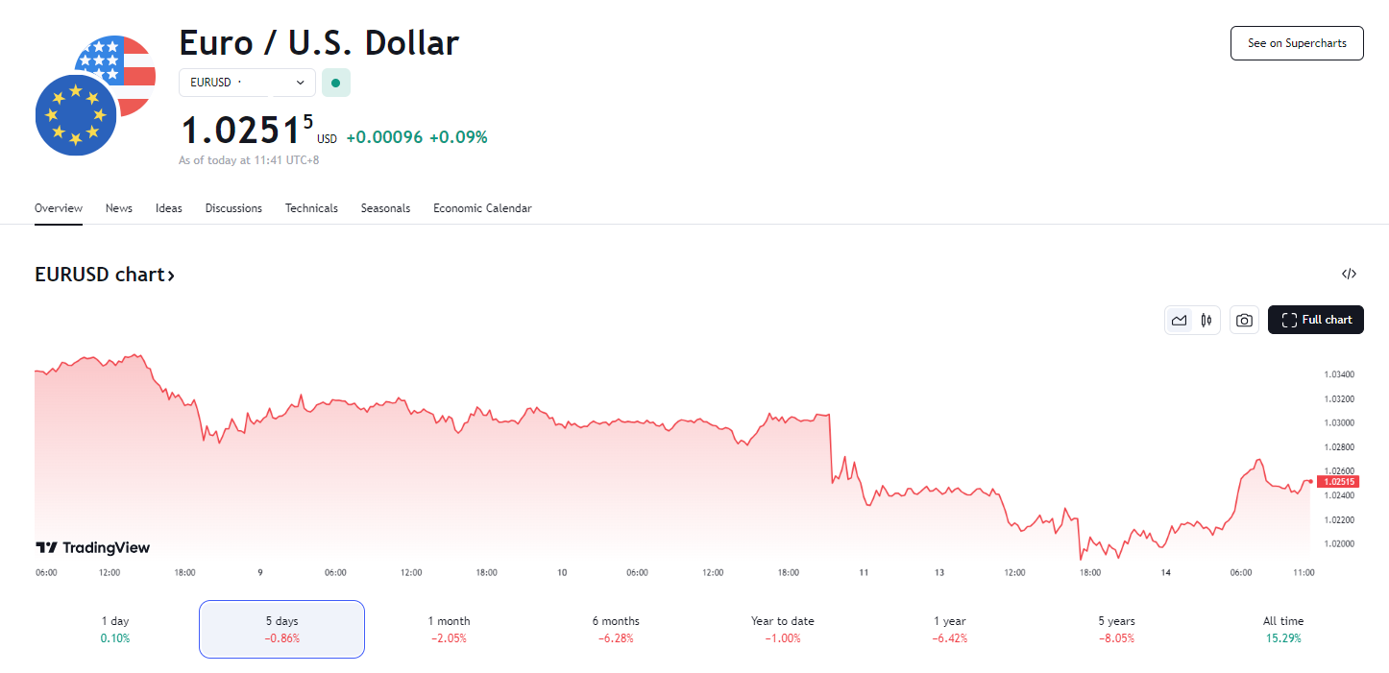Click See on Supercharts button

coord(1297,43)
